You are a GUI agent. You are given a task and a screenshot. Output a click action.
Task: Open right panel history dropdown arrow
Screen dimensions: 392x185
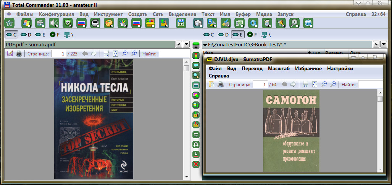coord(384,44)
